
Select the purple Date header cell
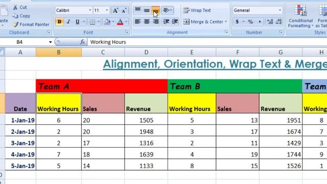click(20, 103)
